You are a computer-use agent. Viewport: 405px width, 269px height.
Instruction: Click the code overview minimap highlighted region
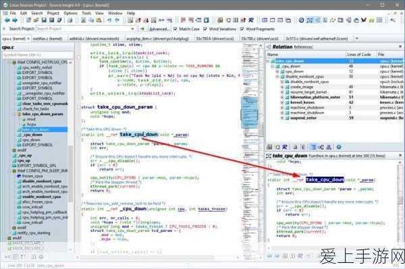[x=250, y=113]
